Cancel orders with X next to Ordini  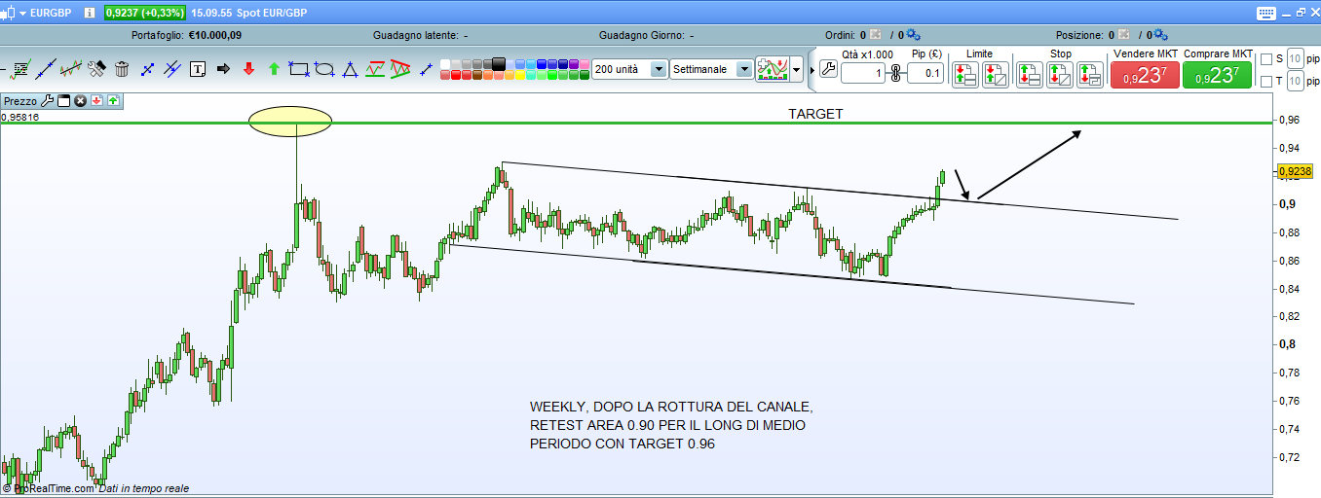tap(874, 35)
